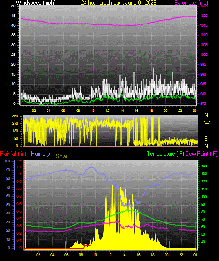219x261 pixels.
Task: Click the '360' wind direction axis value
Action: (15, 116)
